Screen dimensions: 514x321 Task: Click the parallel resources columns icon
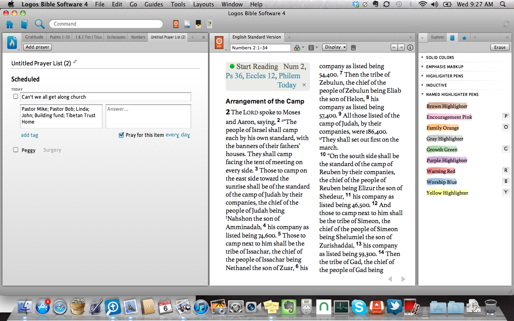click(x=311, y=48)
